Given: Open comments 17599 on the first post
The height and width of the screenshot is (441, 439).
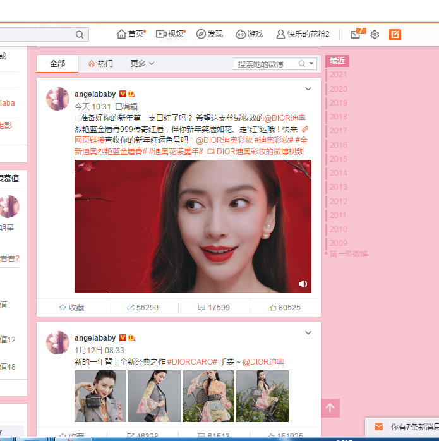Looking at the screenshot, I should (x=213, y=308).
